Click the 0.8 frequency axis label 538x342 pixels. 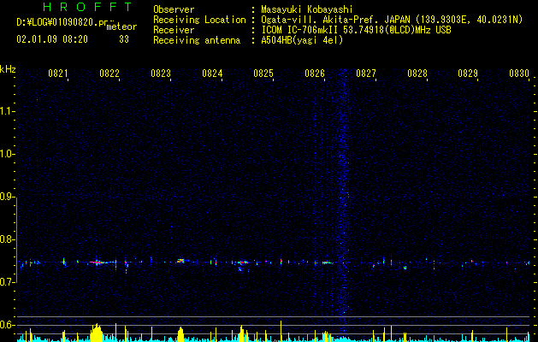pos(5,239)
